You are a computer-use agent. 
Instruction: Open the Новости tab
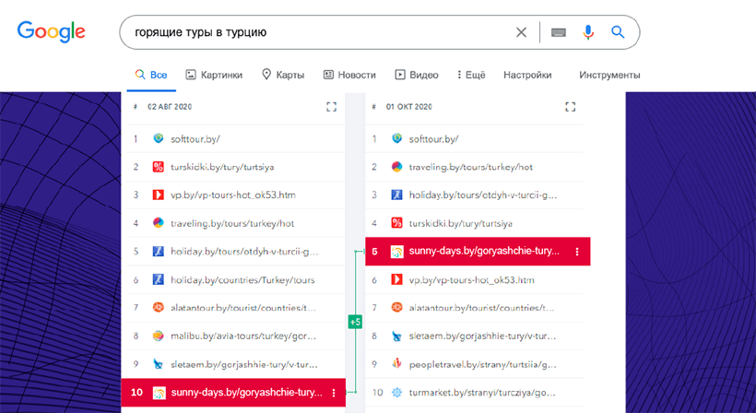(x=349, y=76)
